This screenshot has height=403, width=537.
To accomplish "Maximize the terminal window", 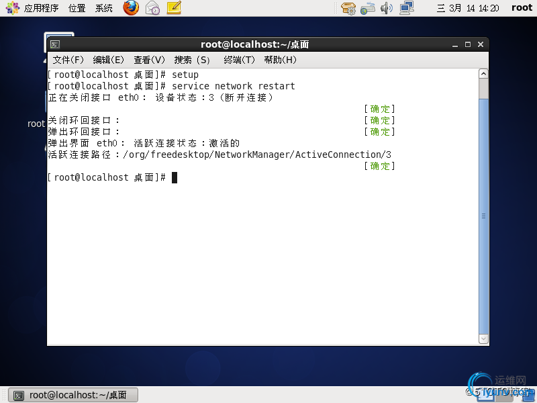I will point(467,44).
